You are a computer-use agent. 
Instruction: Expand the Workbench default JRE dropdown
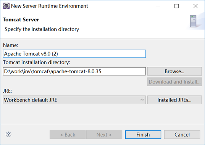pos(74,100)
